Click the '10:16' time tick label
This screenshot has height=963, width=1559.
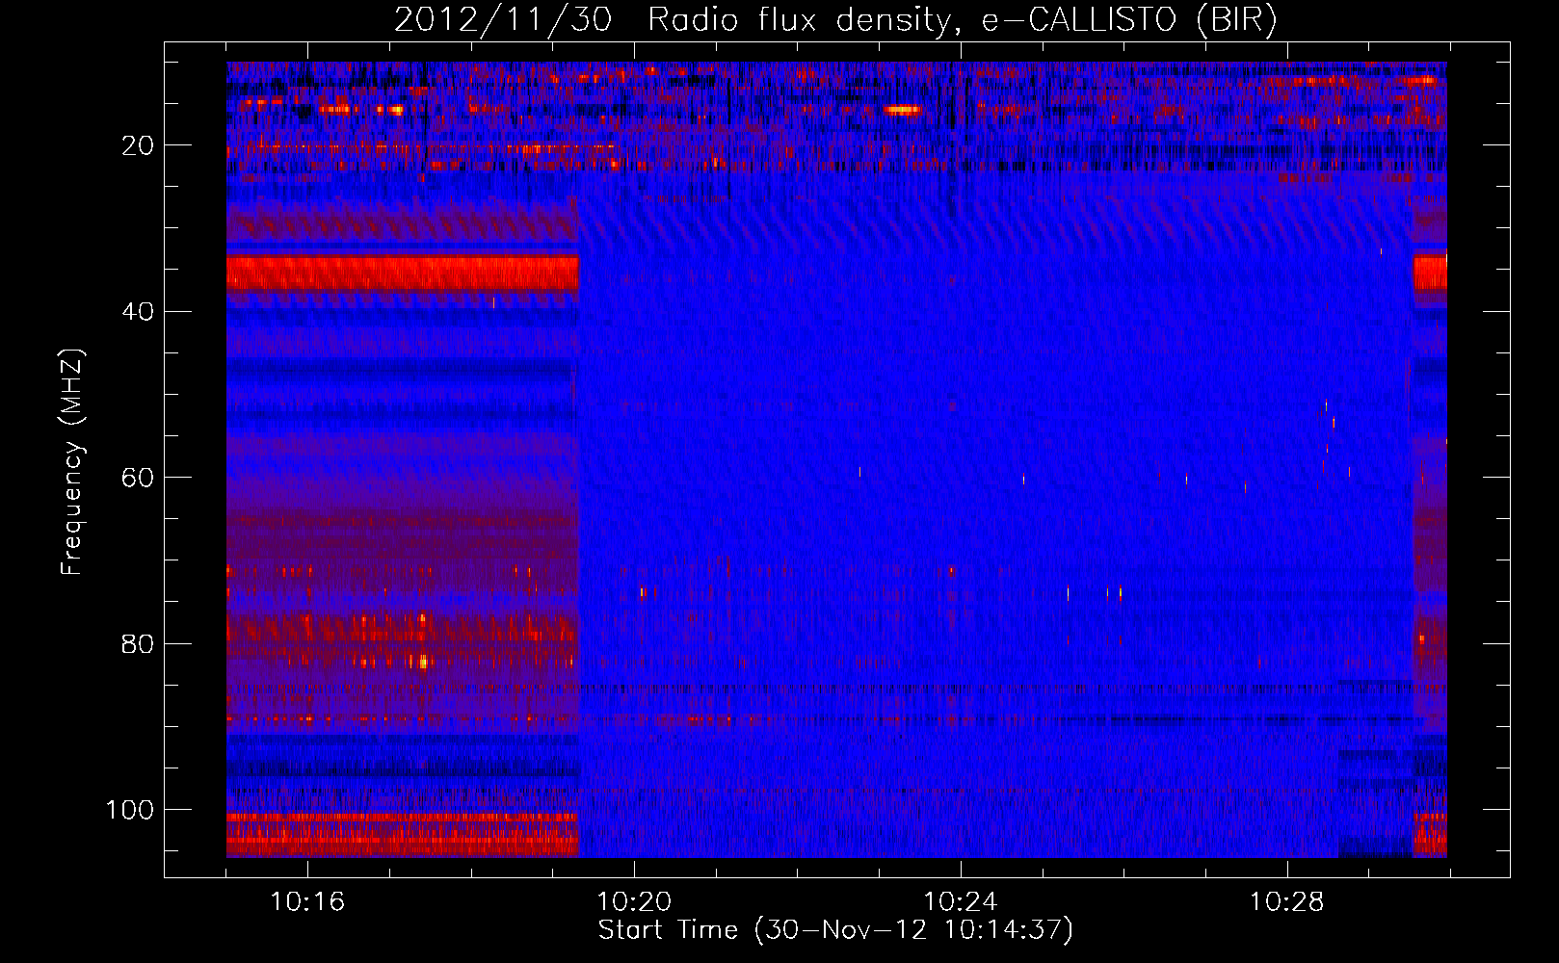point(307,902)
